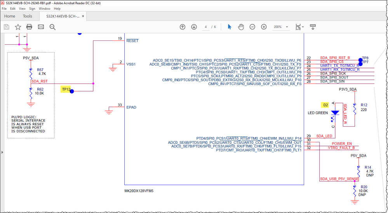
Task: Open the Find text magnifier tool
Action: coord(52,27)
